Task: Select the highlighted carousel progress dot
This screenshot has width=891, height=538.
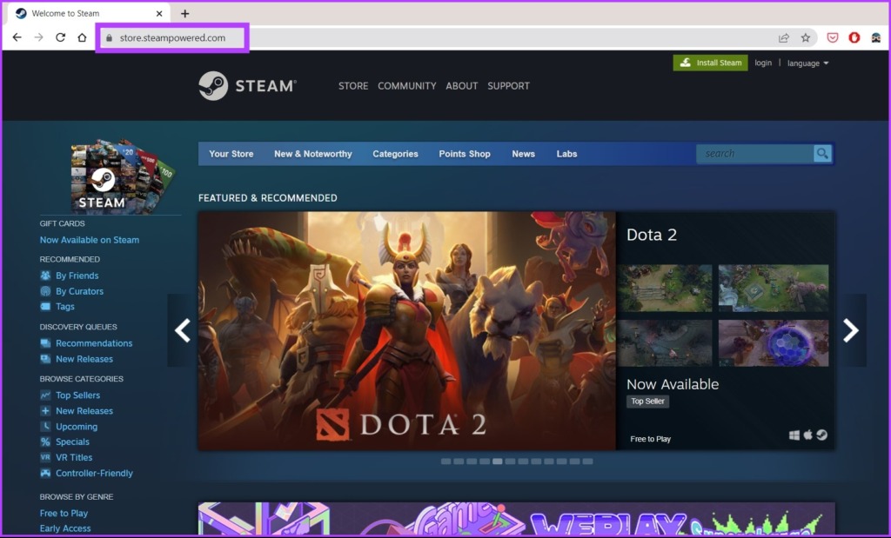Action: click(497, 462)
